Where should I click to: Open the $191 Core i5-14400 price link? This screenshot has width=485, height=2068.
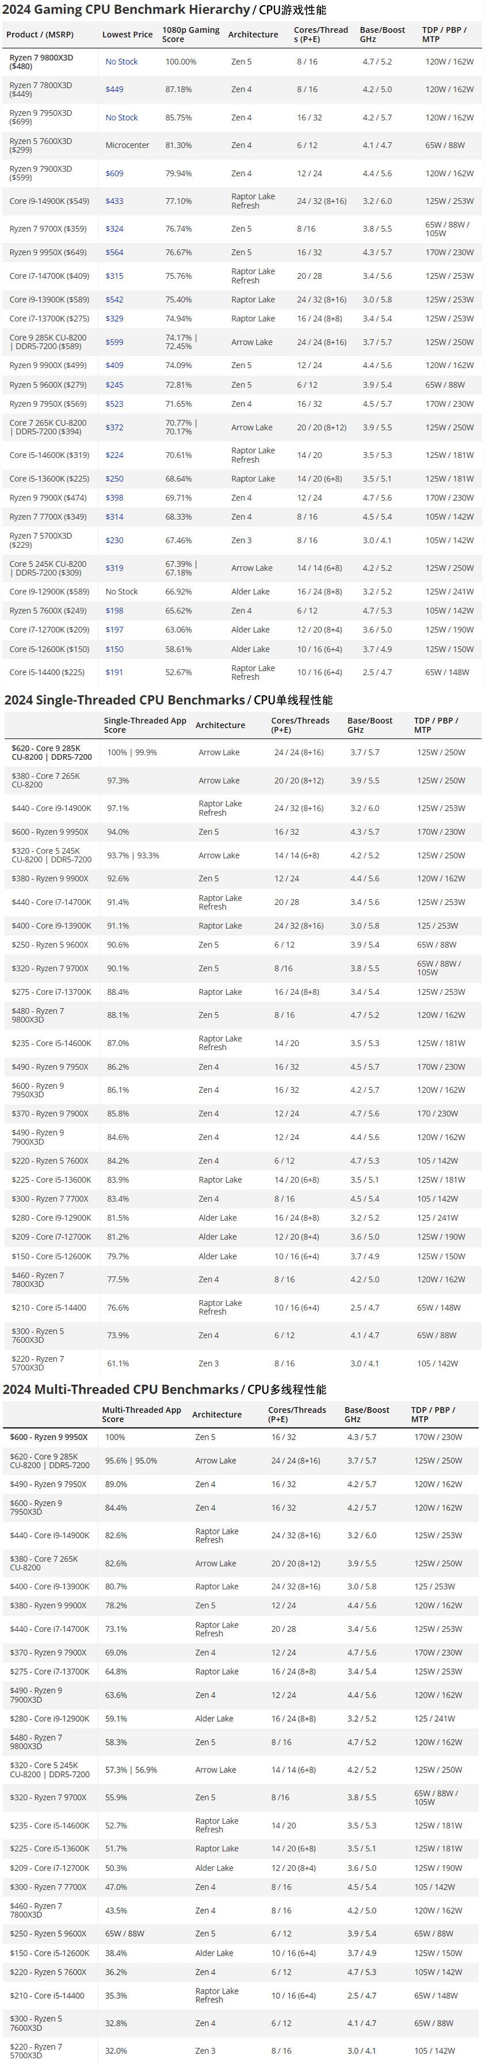pyautogui.click(x=114, y=673)
